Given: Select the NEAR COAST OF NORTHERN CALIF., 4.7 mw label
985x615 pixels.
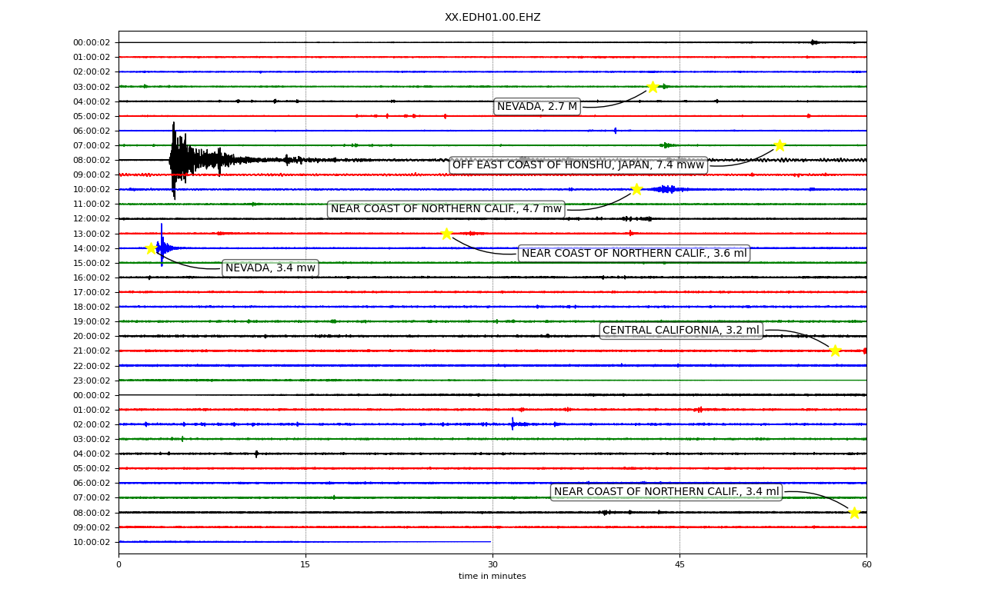Looking at the screenshot, I should click(446, 209).
